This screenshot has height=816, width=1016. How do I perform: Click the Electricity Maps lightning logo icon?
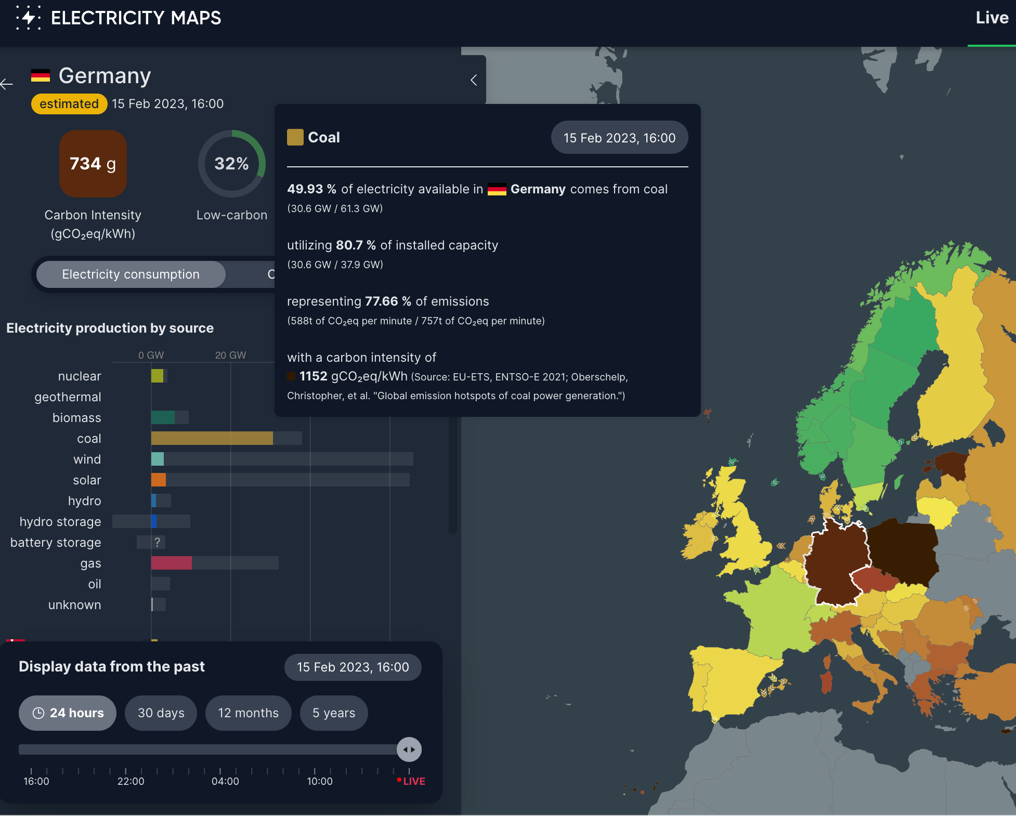point(28,18)
